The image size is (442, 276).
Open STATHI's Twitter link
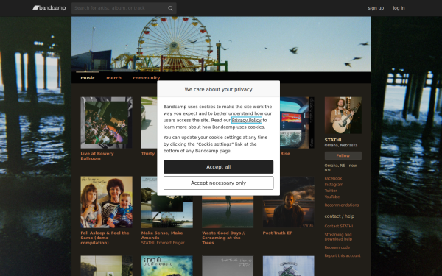click(331, 191)
